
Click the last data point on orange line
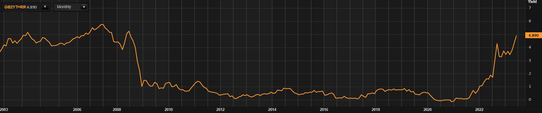click(x=516, y=36)
